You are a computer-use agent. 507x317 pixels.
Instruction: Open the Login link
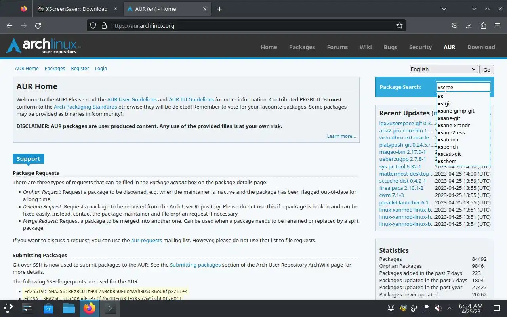click(x=101, y=68)
